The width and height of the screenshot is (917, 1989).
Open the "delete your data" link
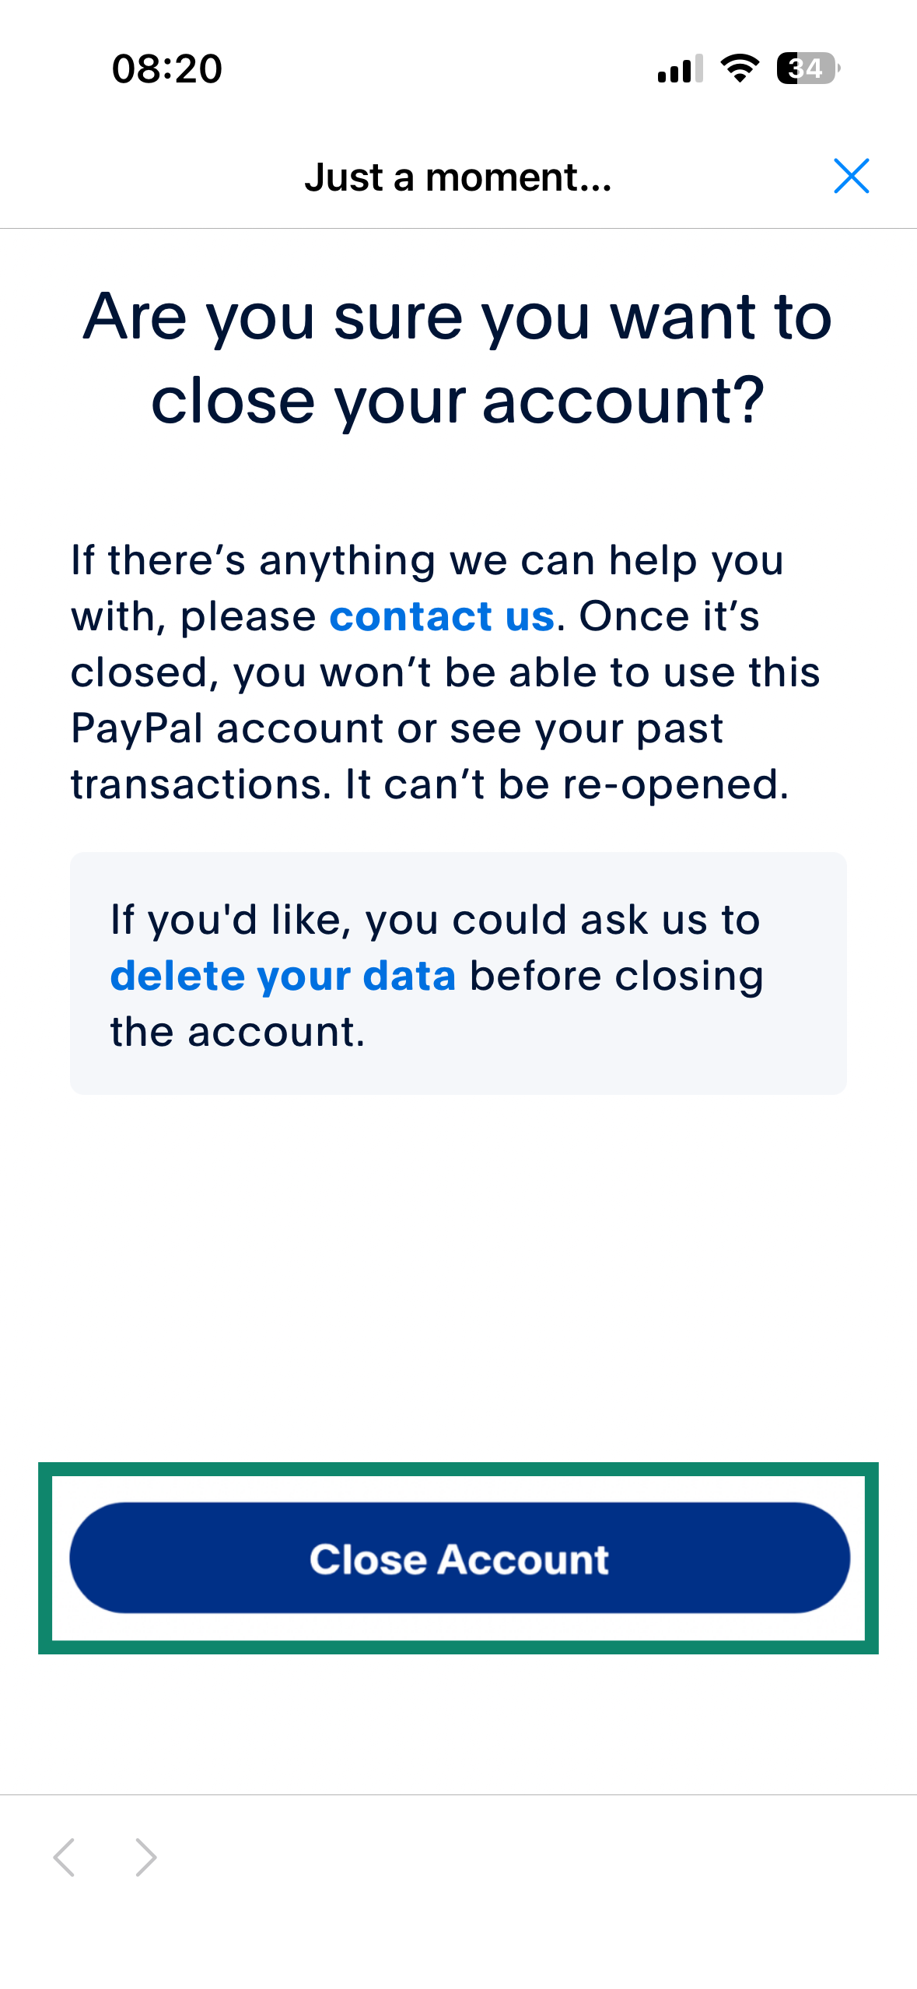[x=283, y=975]
